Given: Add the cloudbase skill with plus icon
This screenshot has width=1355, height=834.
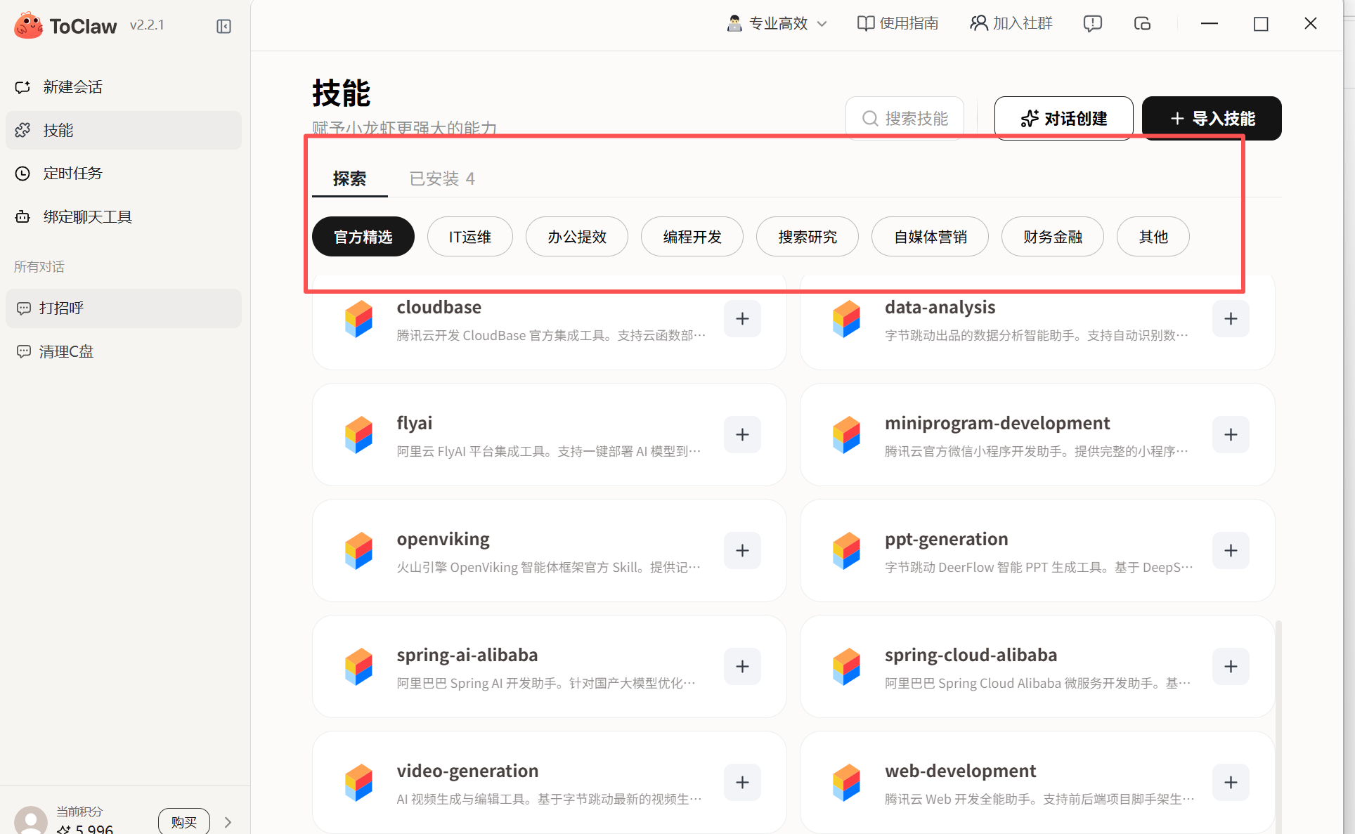Looking at the screenshot, I should [x=742, y=319].
